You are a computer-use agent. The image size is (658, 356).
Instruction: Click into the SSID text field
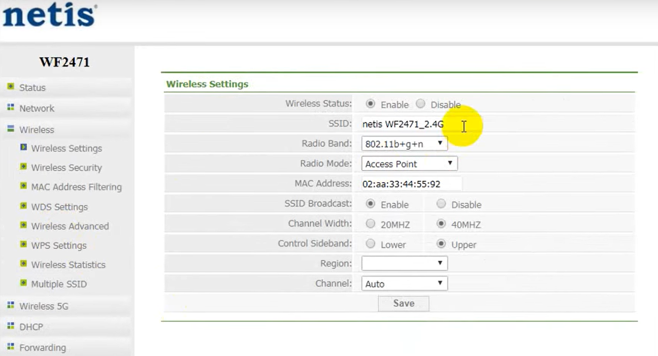coord(411,124)
